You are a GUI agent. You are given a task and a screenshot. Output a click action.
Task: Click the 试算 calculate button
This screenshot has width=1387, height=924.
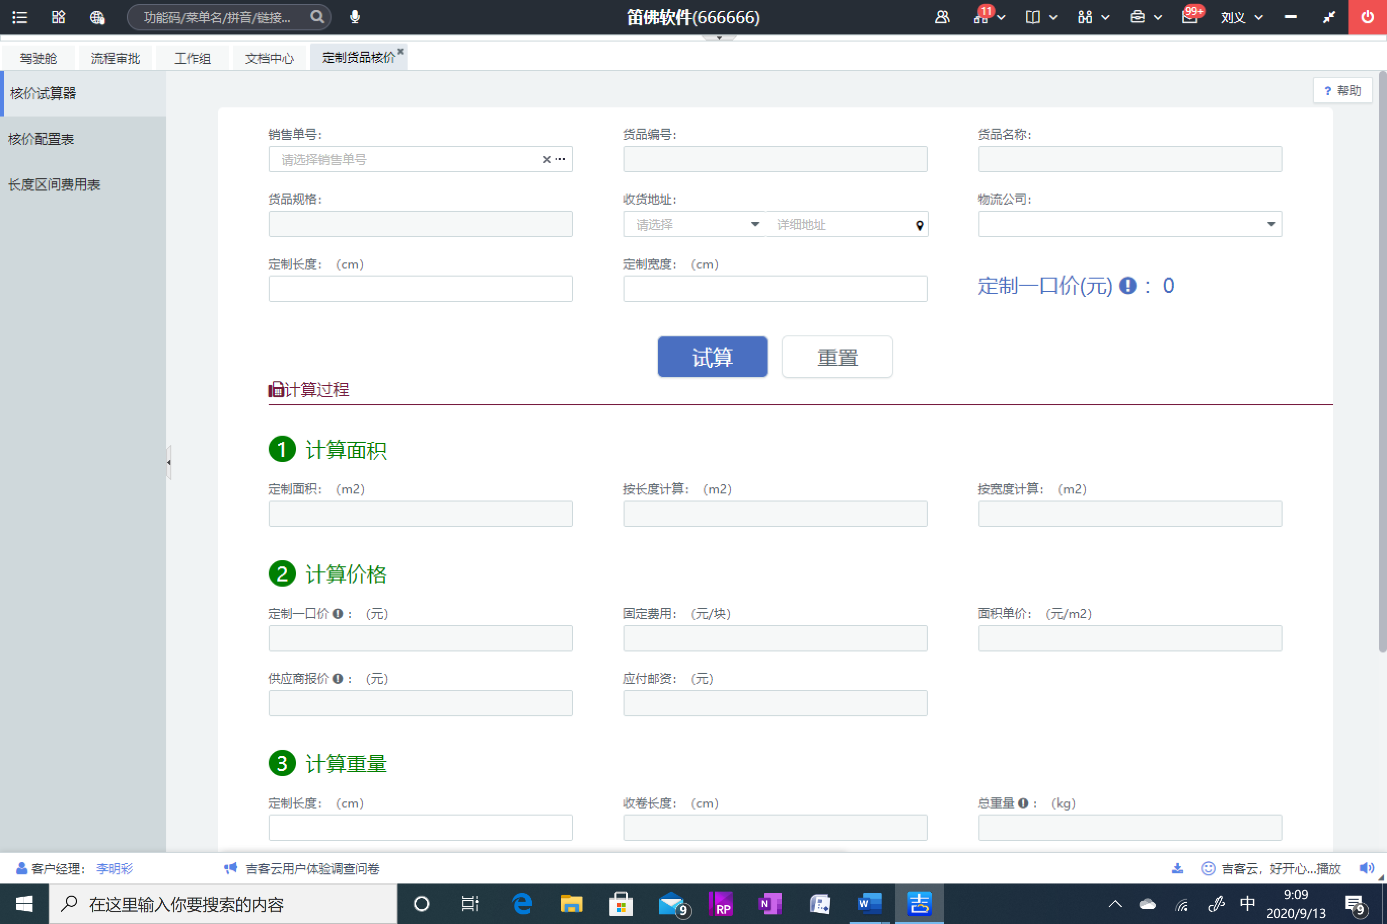[x=712, y=357]
